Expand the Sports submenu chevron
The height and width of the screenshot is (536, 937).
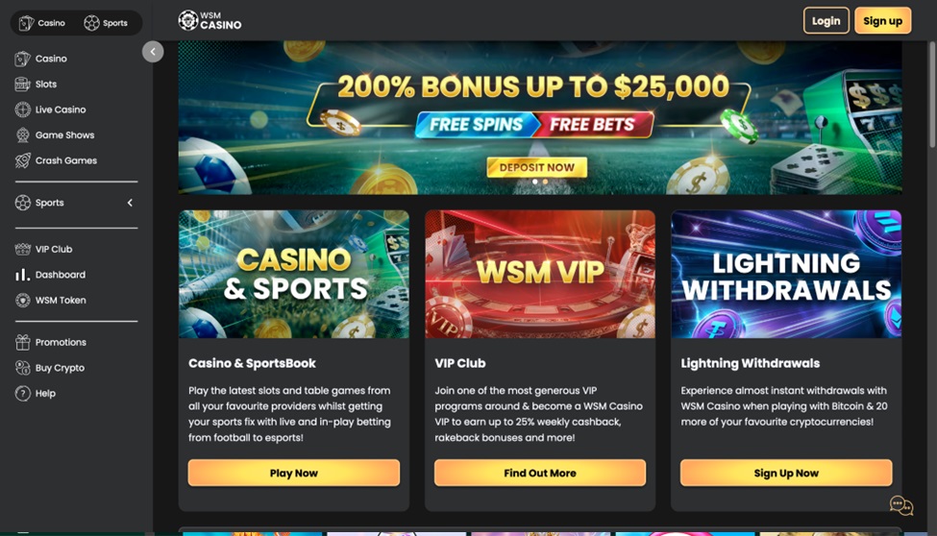coord(130,203)
